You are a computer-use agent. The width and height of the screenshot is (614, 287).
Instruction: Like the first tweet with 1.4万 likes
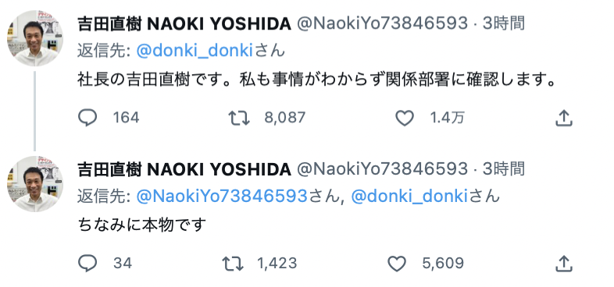(405, 118)
